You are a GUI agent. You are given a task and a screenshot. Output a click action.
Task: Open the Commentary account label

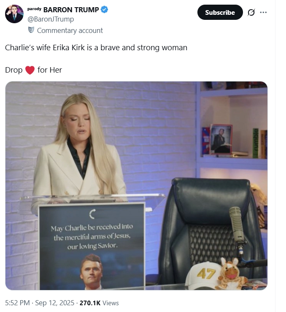click(x=70, y=30)
